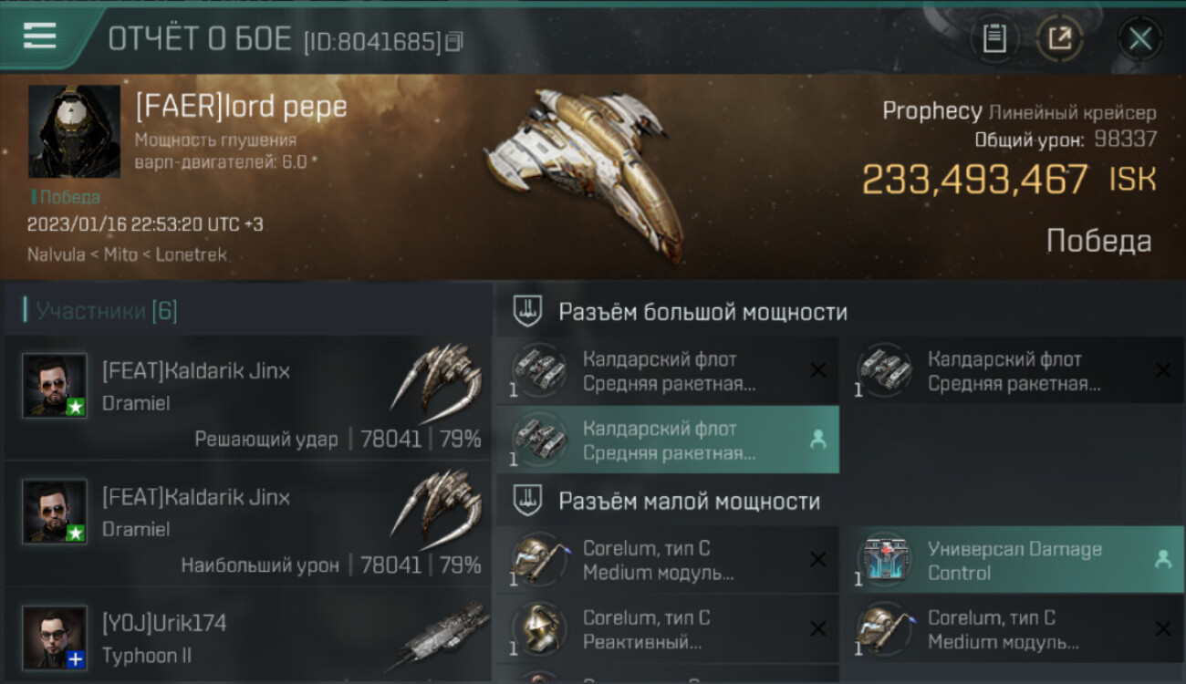Open Kaldarik Jinx Наибольший урон entry

tap(248, 523)
